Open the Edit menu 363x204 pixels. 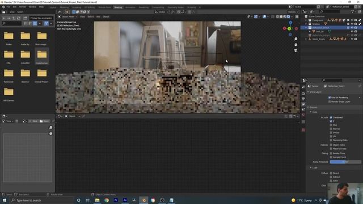tap(15, 7)
